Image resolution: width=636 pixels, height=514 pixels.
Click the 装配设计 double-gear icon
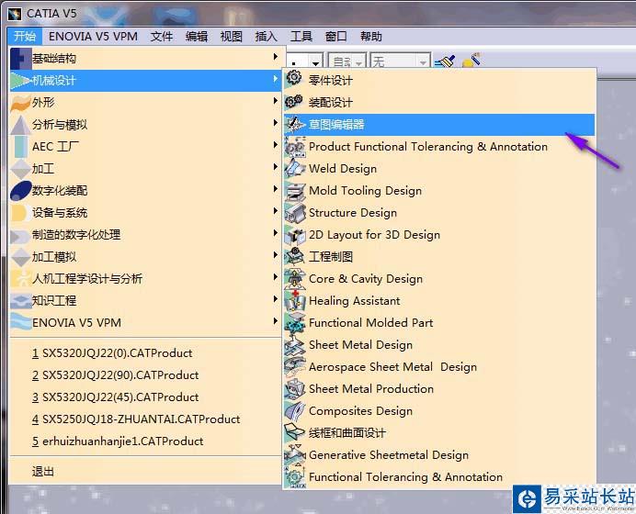point(294,101)
